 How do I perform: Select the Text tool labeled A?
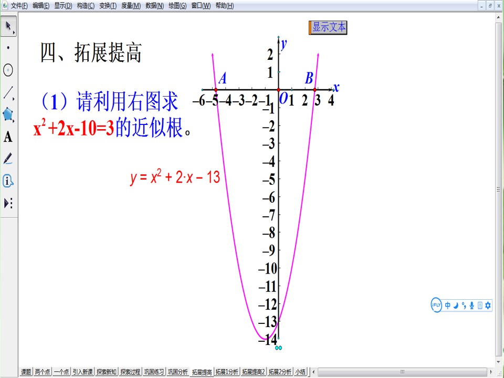8,136
